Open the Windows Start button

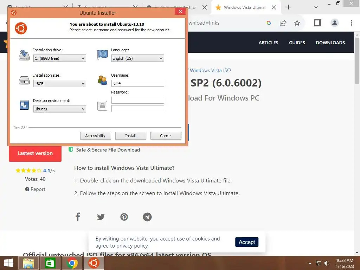[x=9, y=263]
